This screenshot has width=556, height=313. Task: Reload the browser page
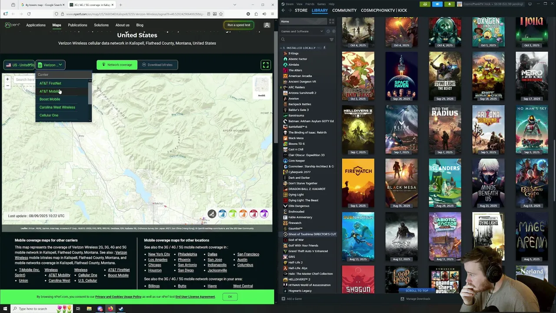click(x=29, y=14)
